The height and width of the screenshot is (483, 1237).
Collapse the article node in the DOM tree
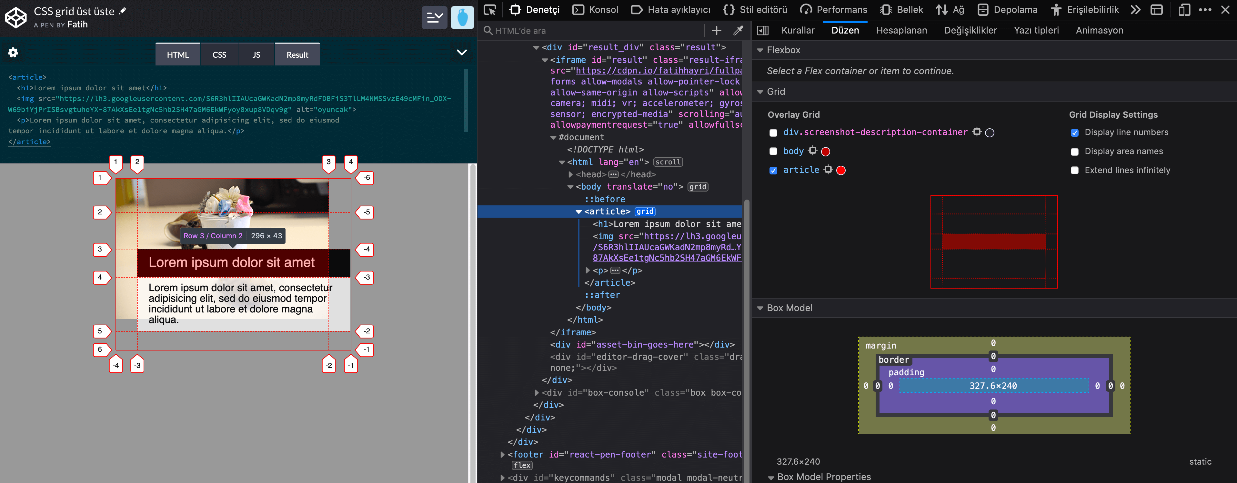(x=579, y=211)
